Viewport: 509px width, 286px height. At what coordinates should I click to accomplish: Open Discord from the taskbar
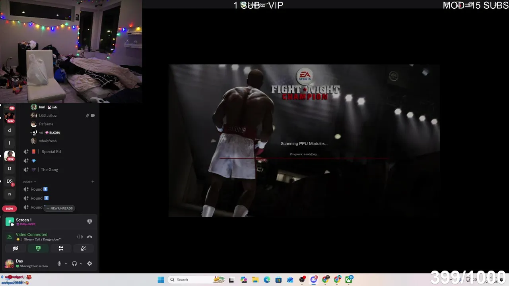(x=314, y=280)
